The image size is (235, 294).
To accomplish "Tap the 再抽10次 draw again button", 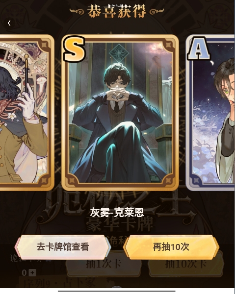I will click(171, 247).
